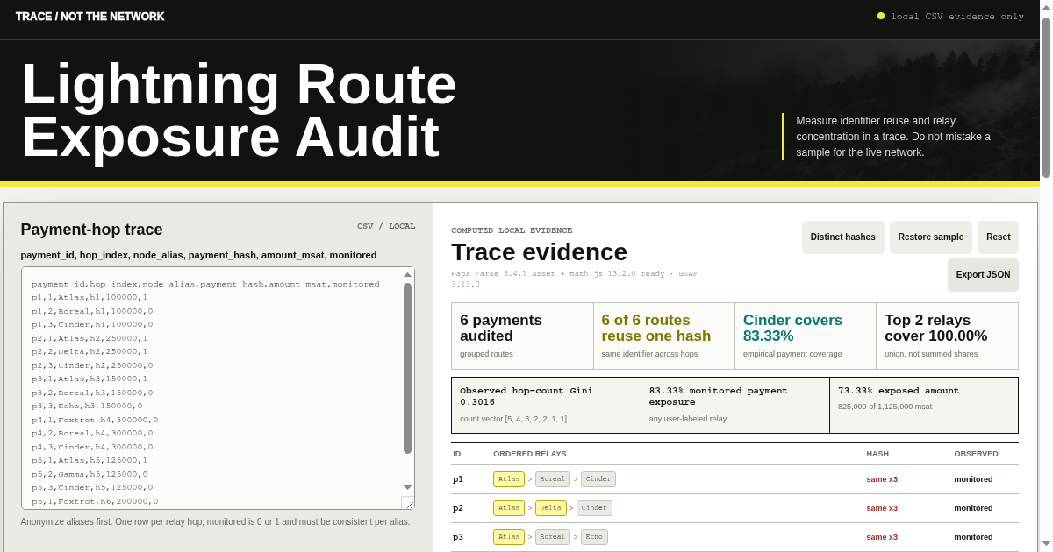Viewport: 1053px width, 552px height.
Task: Click the 'Anonymize aliases first' helper note
Action: (215, 521)
